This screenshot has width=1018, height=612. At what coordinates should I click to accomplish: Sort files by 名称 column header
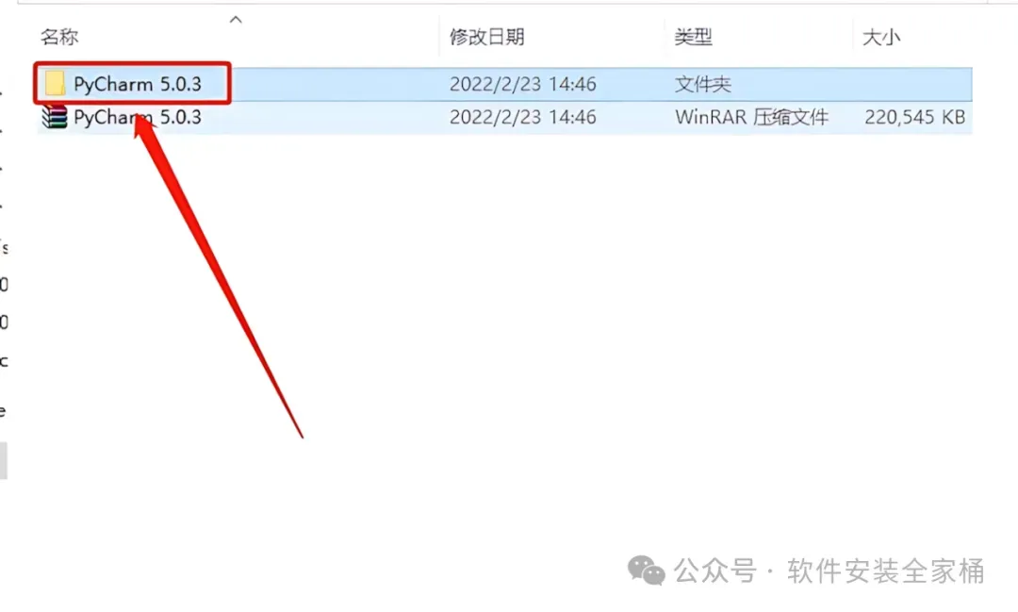[59, 37]
